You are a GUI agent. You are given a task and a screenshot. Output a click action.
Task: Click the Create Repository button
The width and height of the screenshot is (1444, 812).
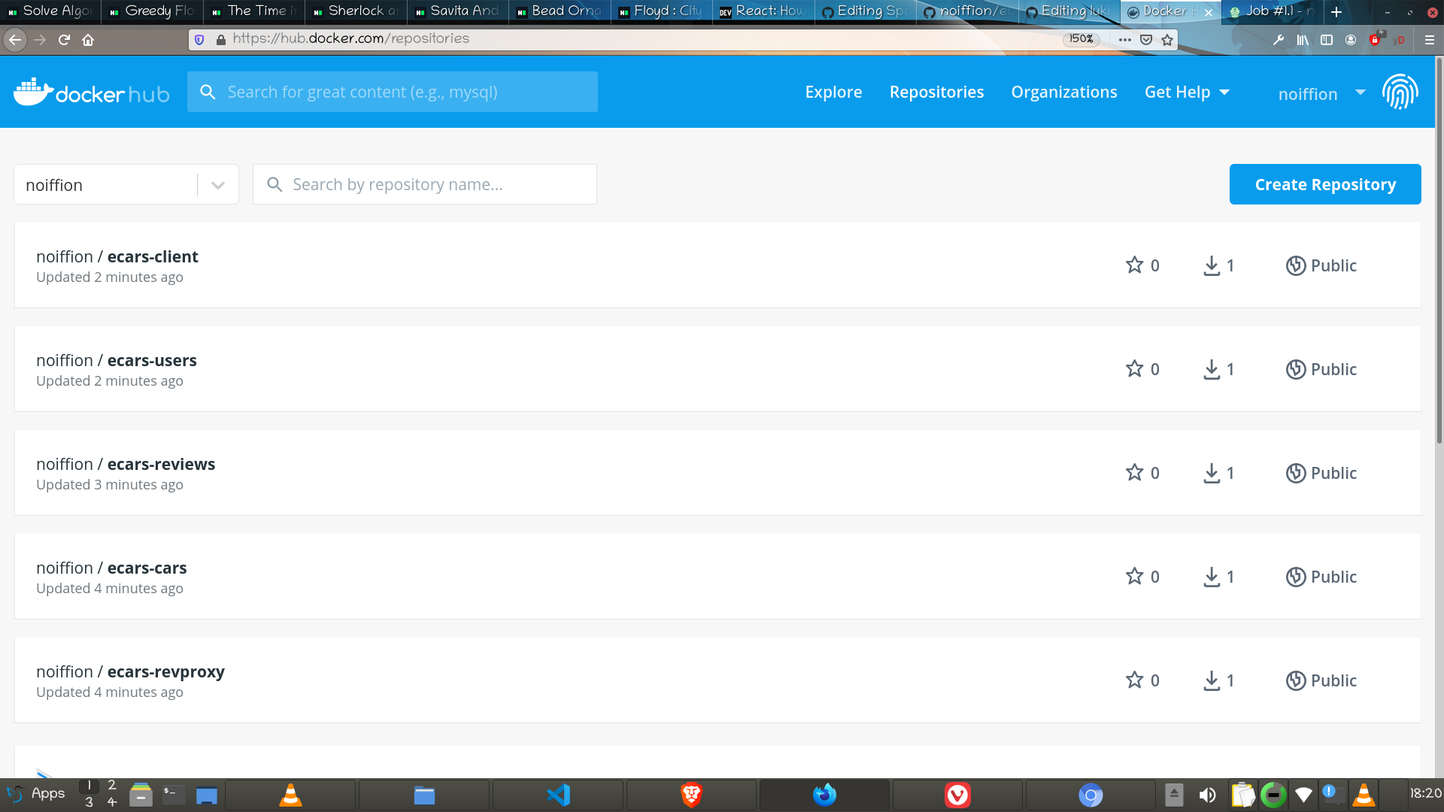pyautogui.click(x=1325, y=184)
